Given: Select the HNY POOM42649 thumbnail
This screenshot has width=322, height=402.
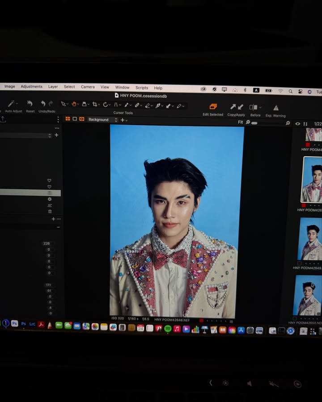Looking at the screenshot, I should coord(310,239).
